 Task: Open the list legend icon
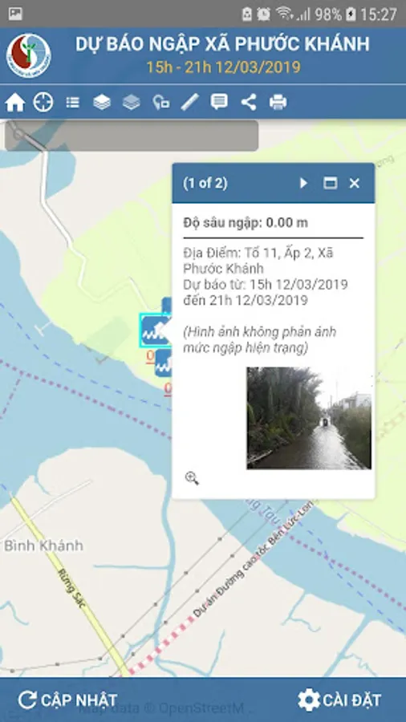(x=72, y=102)
